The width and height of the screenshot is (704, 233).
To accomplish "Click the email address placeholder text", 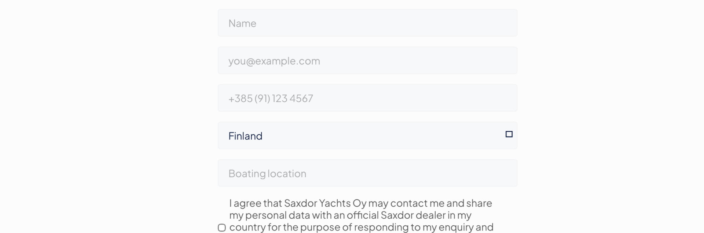I will (274, 61).
